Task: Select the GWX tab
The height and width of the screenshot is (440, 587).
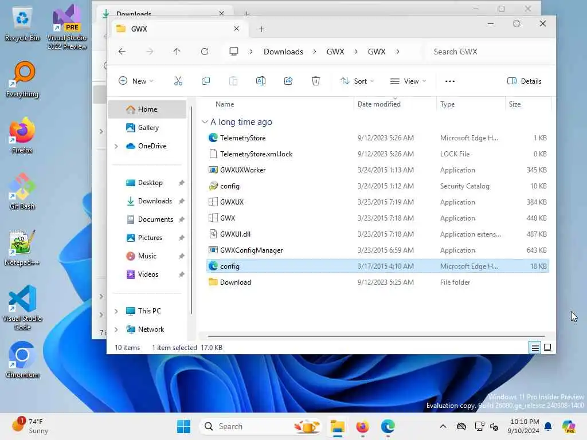Action: pos(179,29)
